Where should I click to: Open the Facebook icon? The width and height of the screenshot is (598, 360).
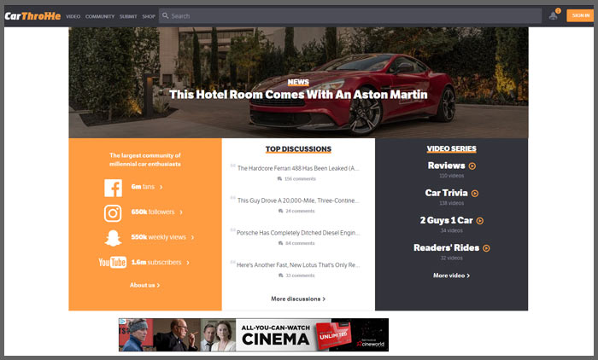coord(114,188)
